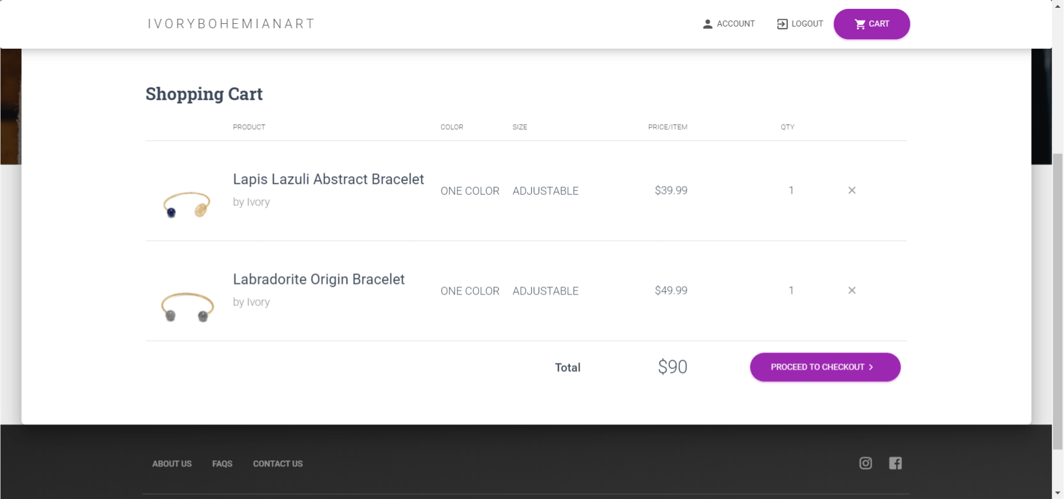The image size is (1064, 499).
Task: Click the Logout link
Action: [x=800, y=24]
